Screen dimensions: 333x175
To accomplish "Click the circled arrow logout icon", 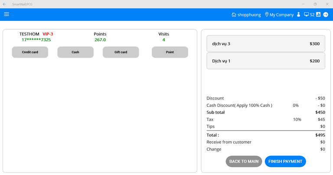I will [x=326, y=14].
